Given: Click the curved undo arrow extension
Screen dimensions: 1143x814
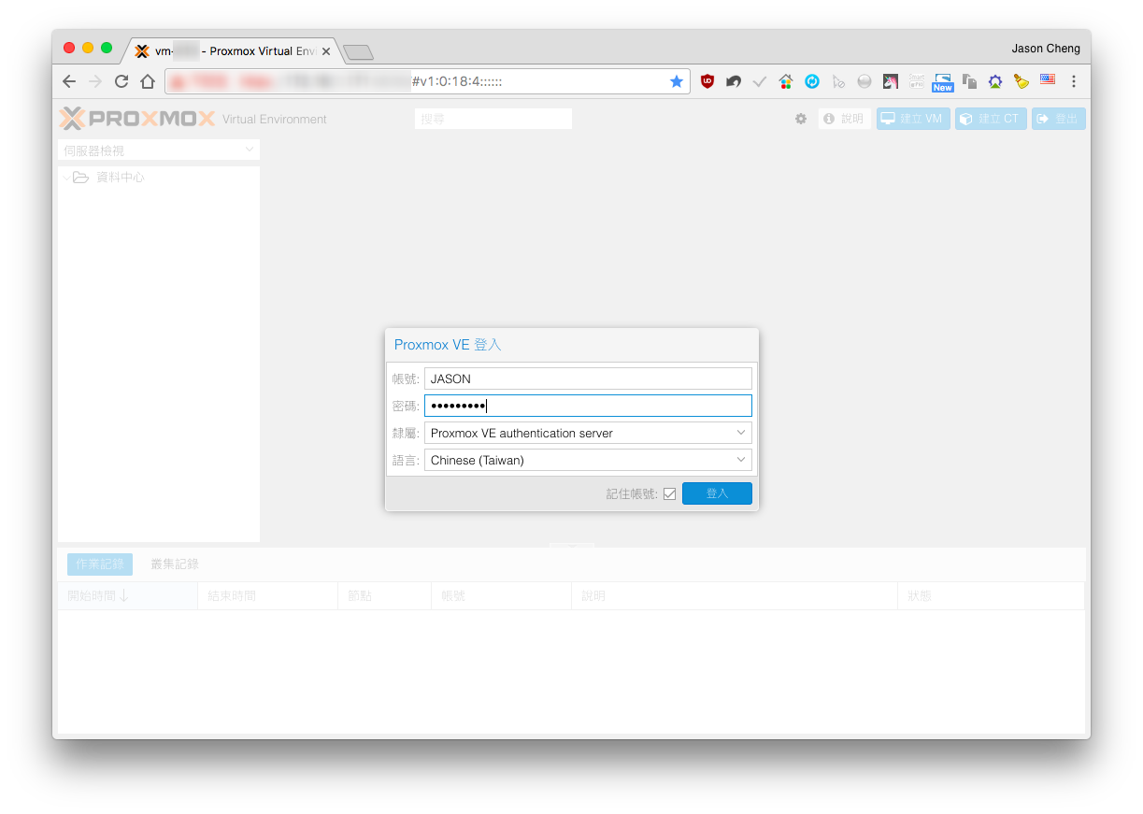Looking at the screenshot, I should pyautogui.click(x=734, y=81).
